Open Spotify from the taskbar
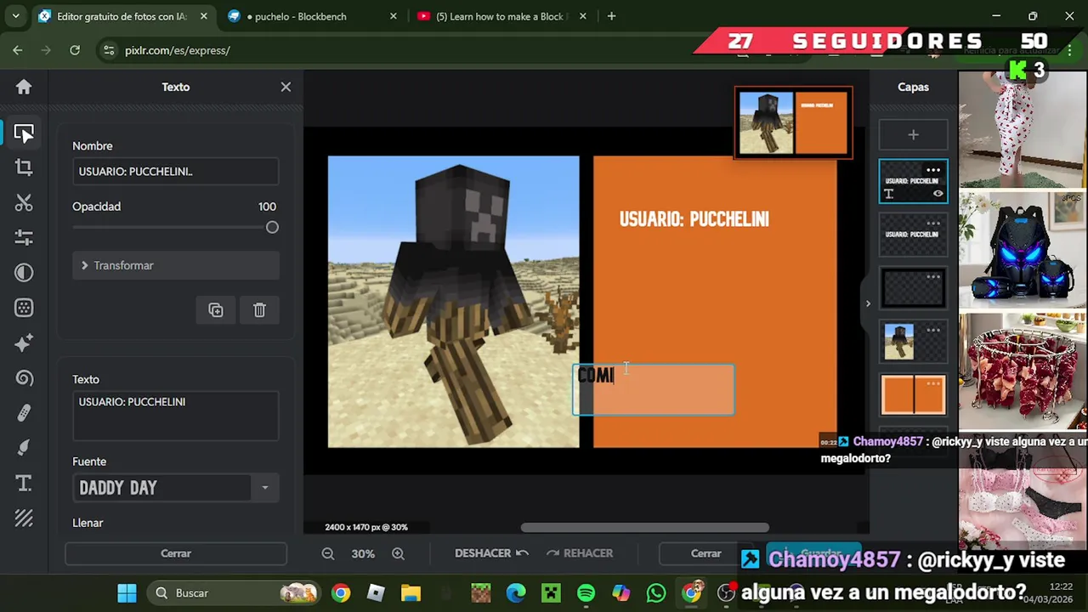 pyautogui.click(x=586, y=593)
